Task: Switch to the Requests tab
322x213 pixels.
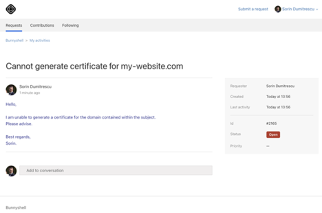Action: (x=14, y=25)
